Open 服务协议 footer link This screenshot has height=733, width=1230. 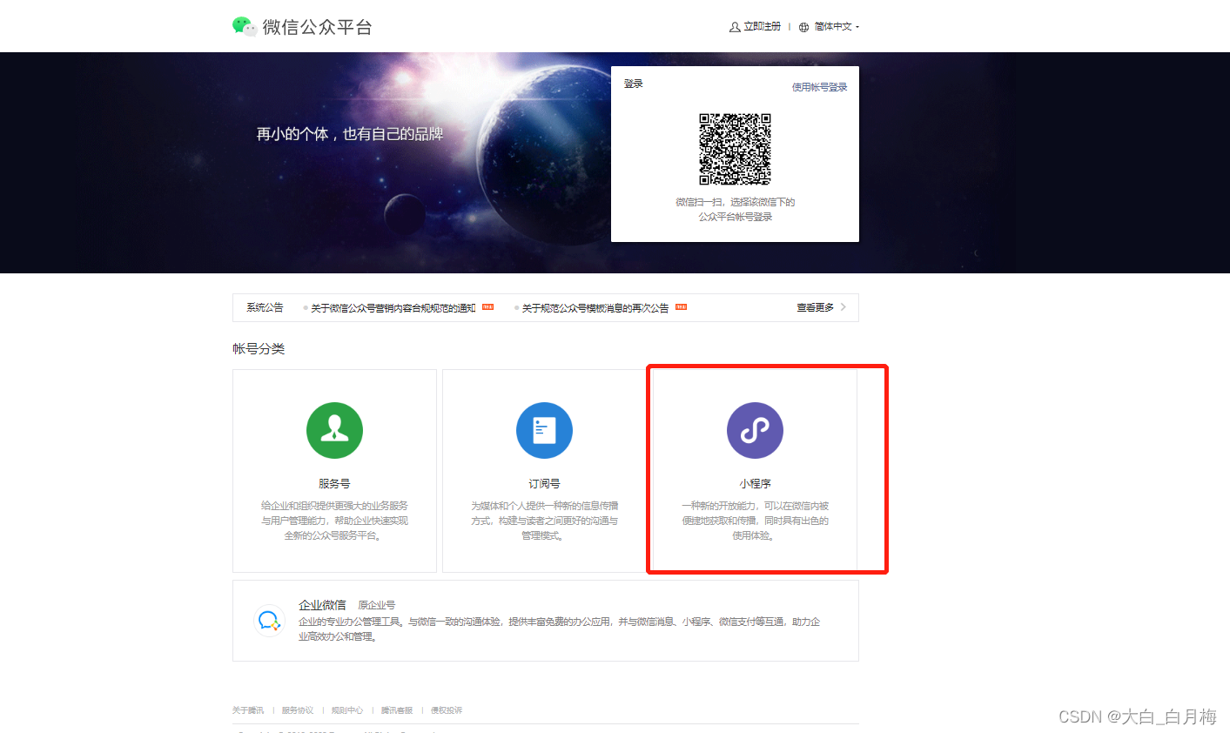298,710
